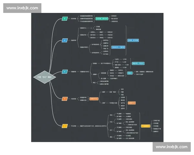Image resolution: width=194 pixels, height=155 pixels.
Task: Click the 投资管理 topic node
Action: pyautogui.click(x=73, y=19)
